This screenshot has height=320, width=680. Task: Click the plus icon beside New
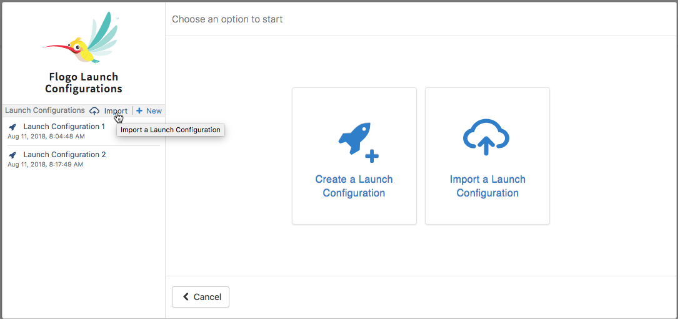click(x=139, y=111)
